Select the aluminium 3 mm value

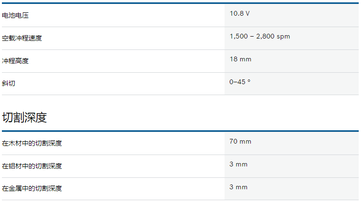[x=238, y=164]
